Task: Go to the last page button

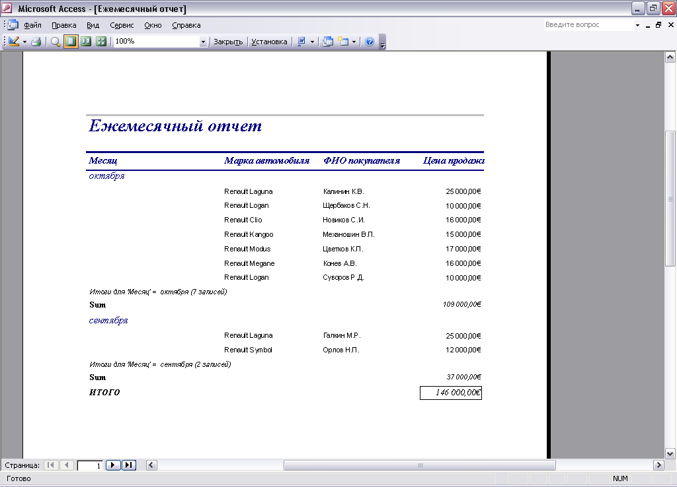Action: pos(129,465)
